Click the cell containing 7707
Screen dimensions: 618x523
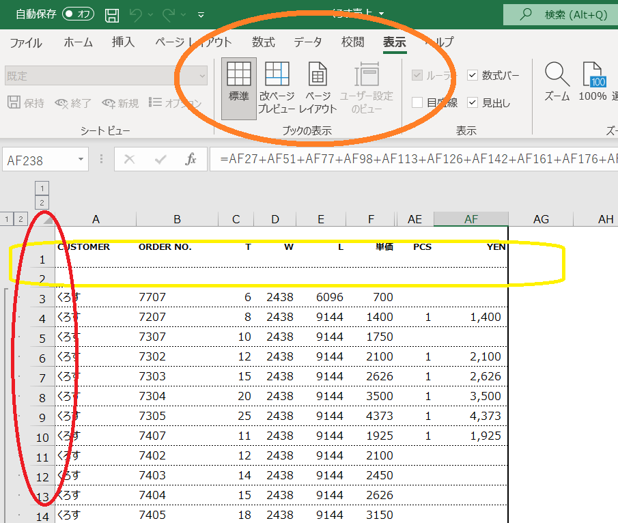[x=177, y=297]
